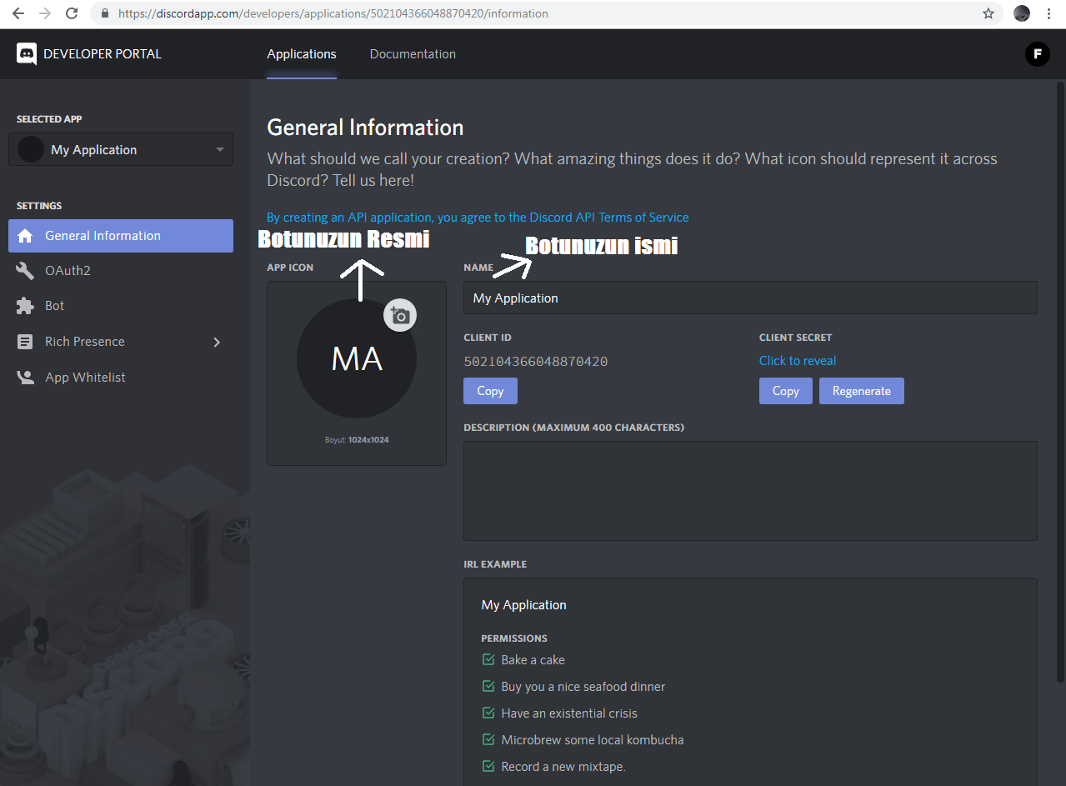Select General Information in the sidebar
1066x786 pixels.
click(x=121, y=236)
